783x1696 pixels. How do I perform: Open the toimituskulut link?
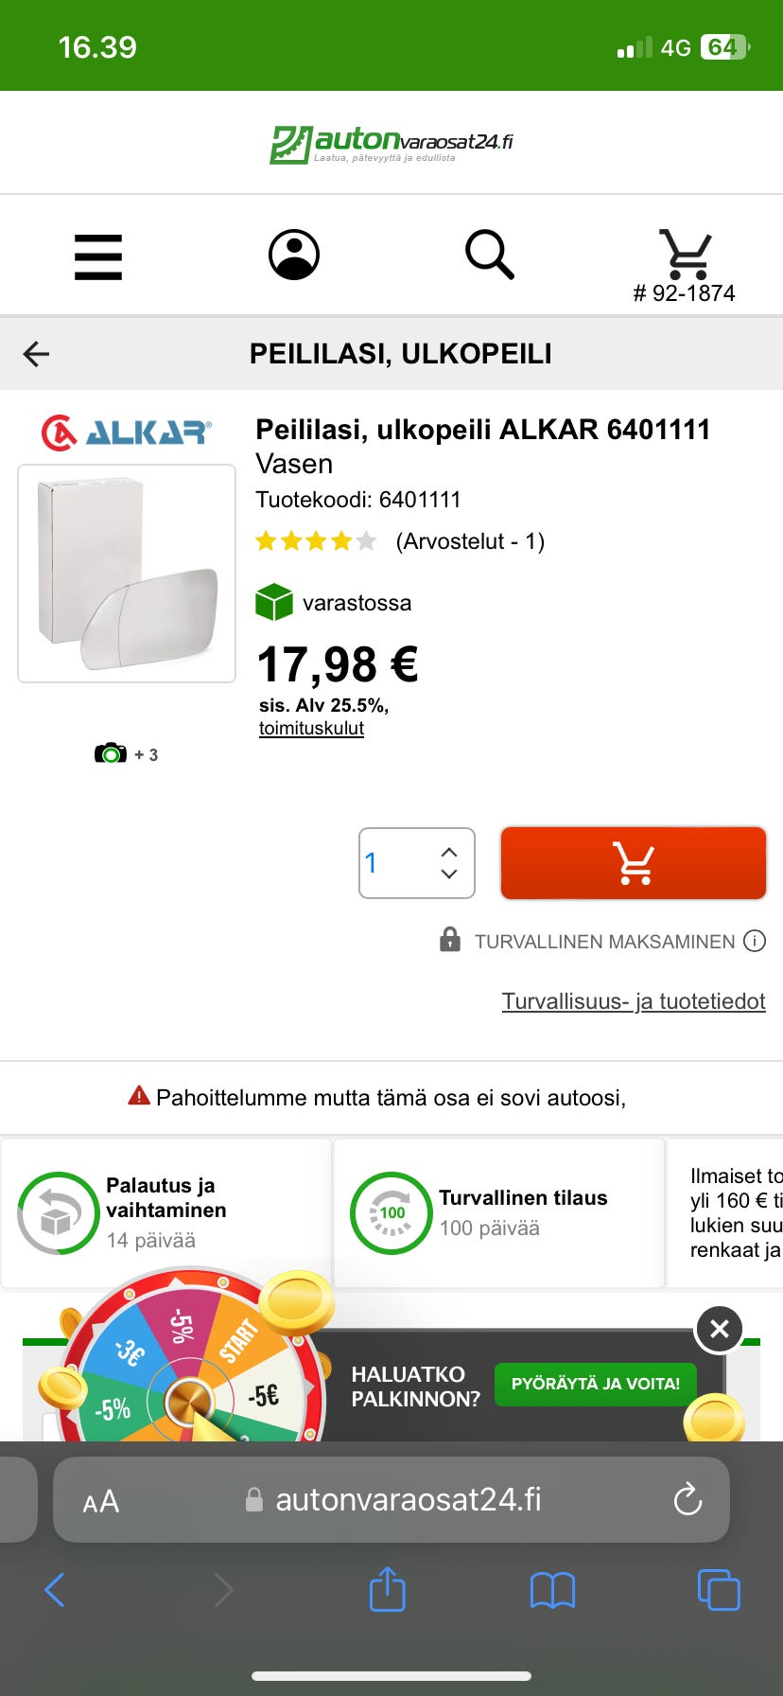311,729
